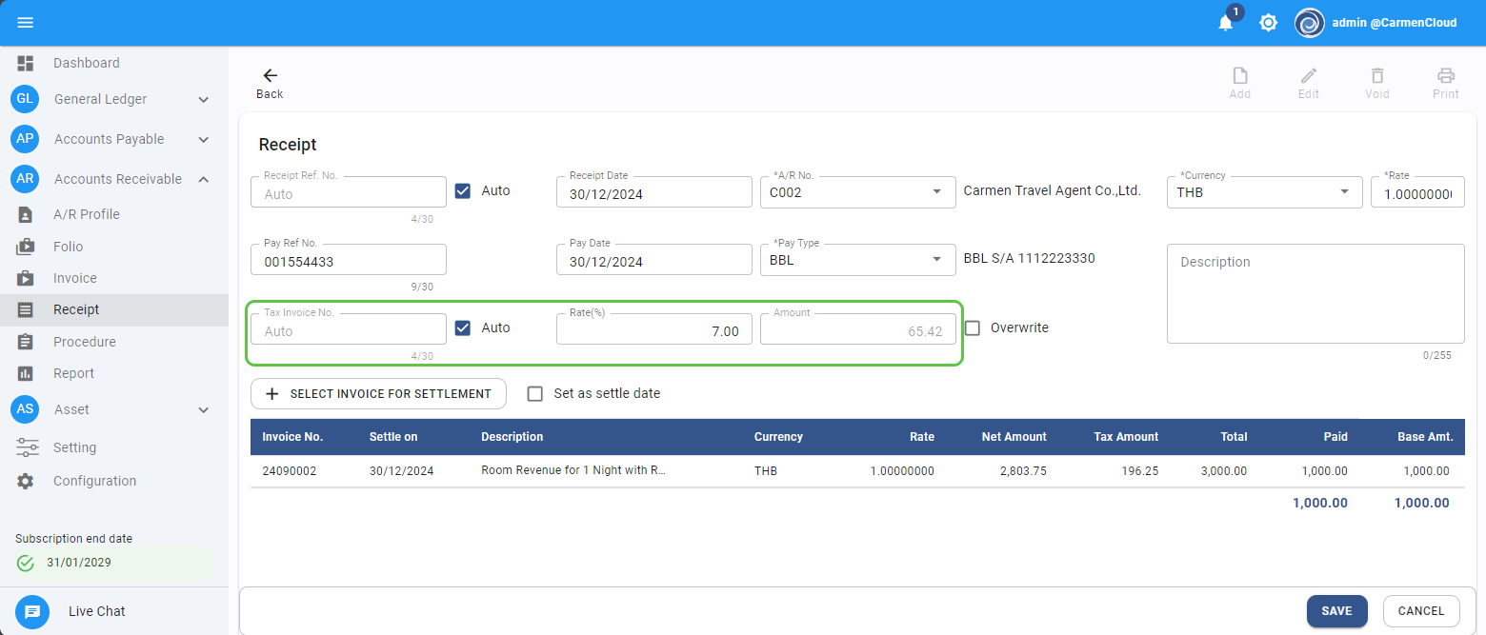Click the Print icon in toolbar
This screenshot has height=635, width=1486.
[1445, 76]
